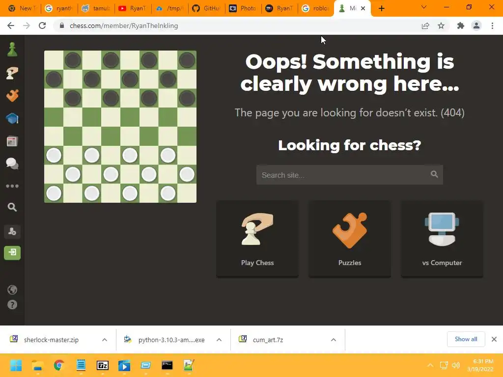This screenshot has width=503, height=377.
Task: Show hidden system tray icons chevron
Action: tap(430, 365)
